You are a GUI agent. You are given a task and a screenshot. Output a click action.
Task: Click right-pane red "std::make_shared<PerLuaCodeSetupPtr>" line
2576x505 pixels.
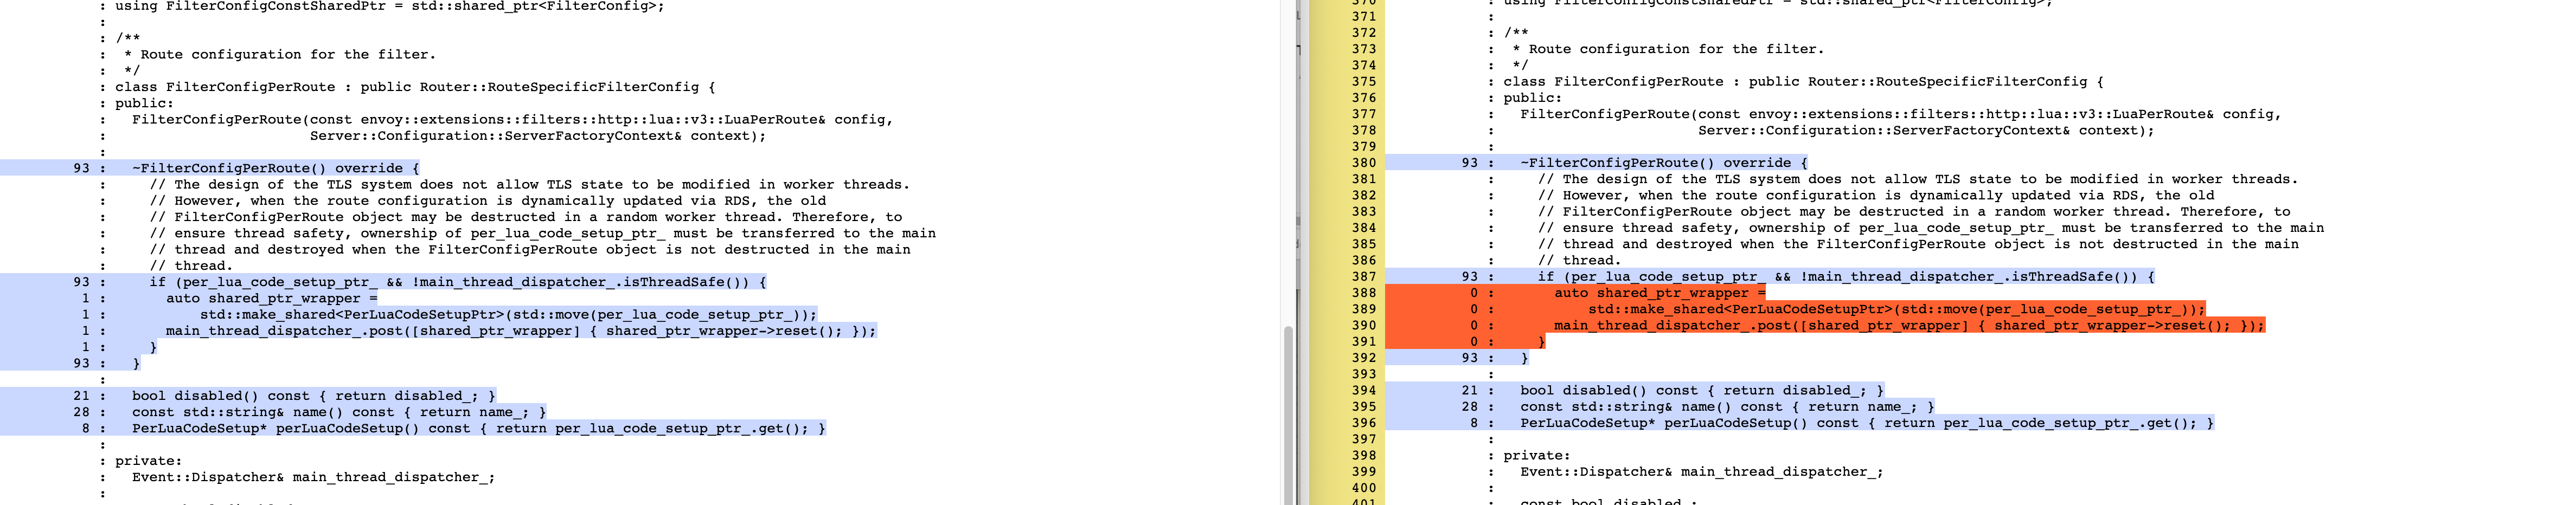click(1896, 309)
